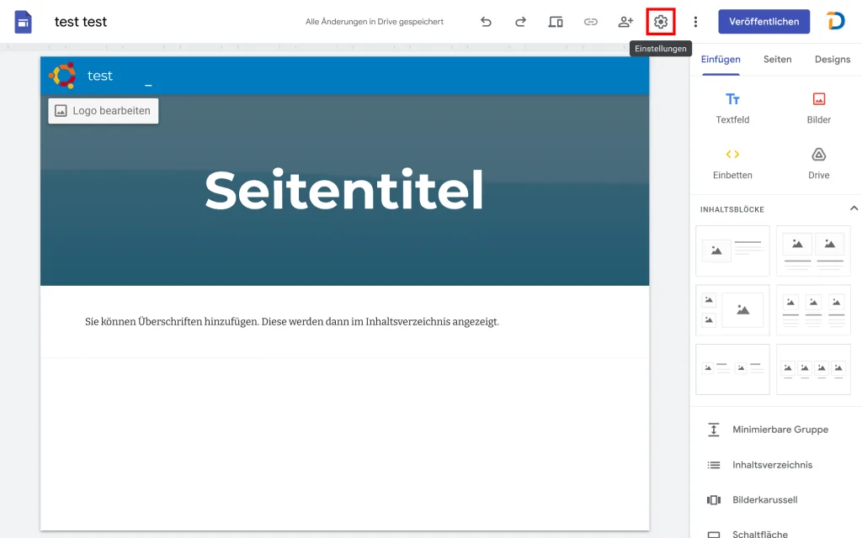Insert a Textfeld element
862x538 pixels.
point(732,108)
